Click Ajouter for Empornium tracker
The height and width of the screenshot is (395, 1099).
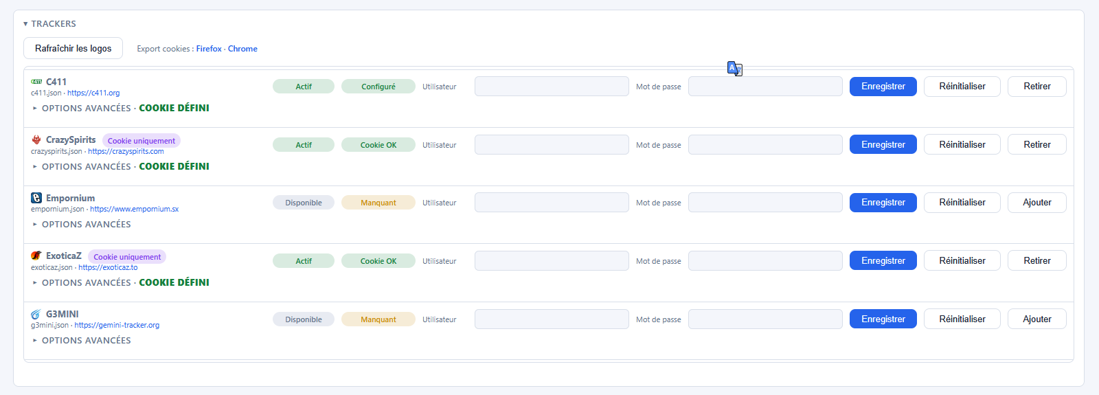tap(1037, 203)
